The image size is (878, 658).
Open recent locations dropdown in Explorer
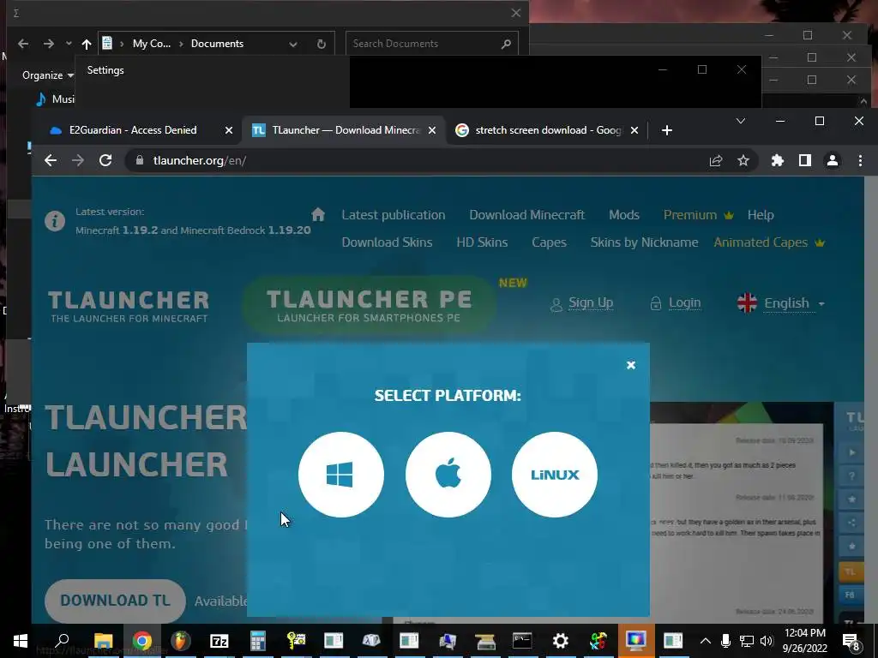[x=69, y=44]
